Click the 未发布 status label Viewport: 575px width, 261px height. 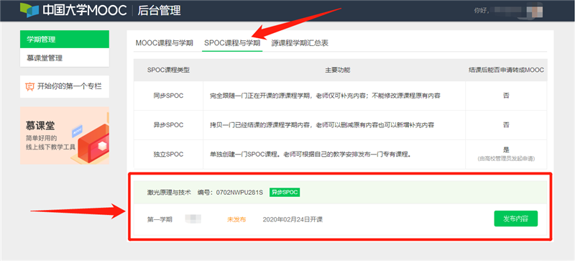click(x=236, y=219)
